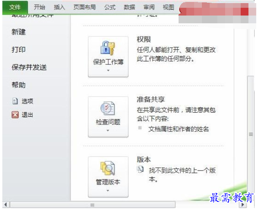Click the 版本 heading text
Image resolution: width=257 pixels, height=210 pixels.
pyautogui.click(x=144, y=160)
